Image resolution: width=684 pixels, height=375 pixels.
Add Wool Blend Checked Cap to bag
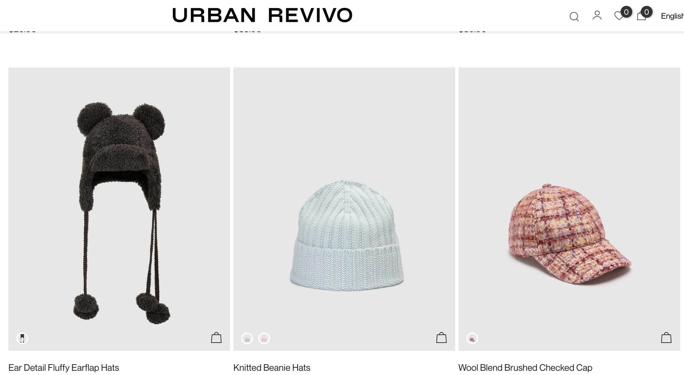coord(666,338)
